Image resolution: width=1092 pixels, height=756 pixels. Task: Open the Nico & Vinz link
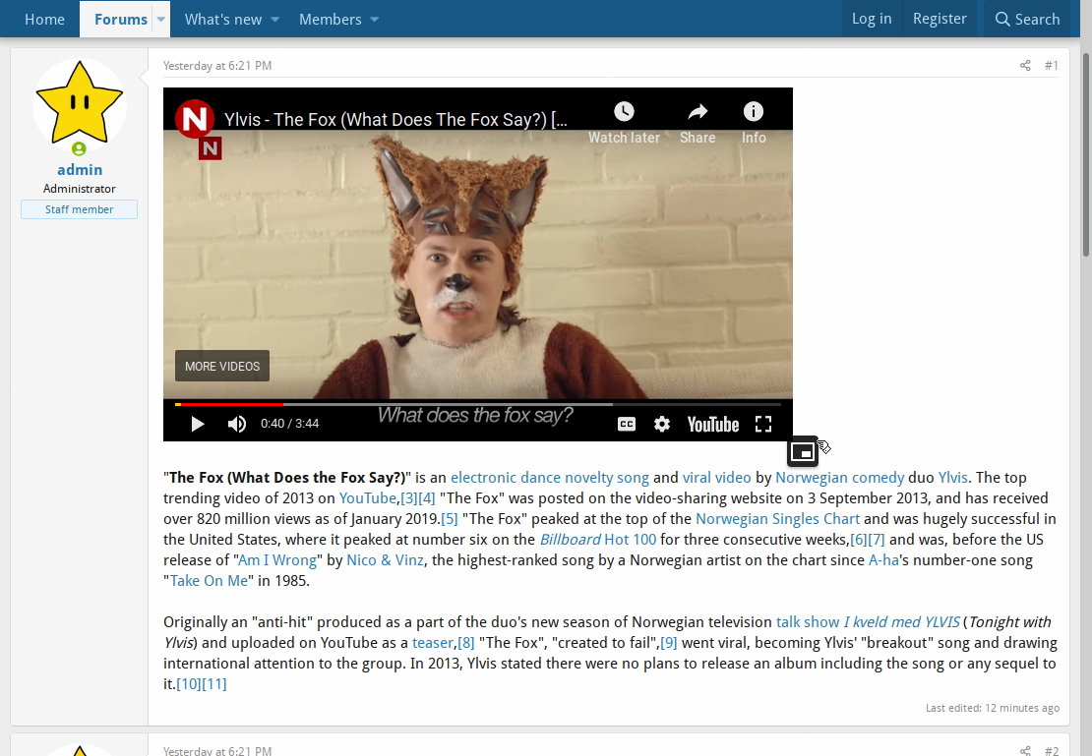(385, 560)
